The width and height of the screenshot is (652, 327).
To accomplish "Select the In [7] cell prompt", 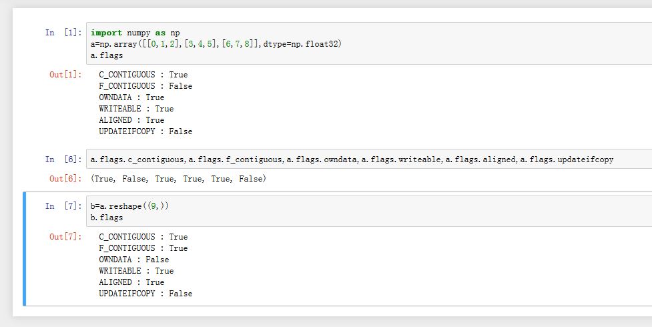I will [63, 206].
